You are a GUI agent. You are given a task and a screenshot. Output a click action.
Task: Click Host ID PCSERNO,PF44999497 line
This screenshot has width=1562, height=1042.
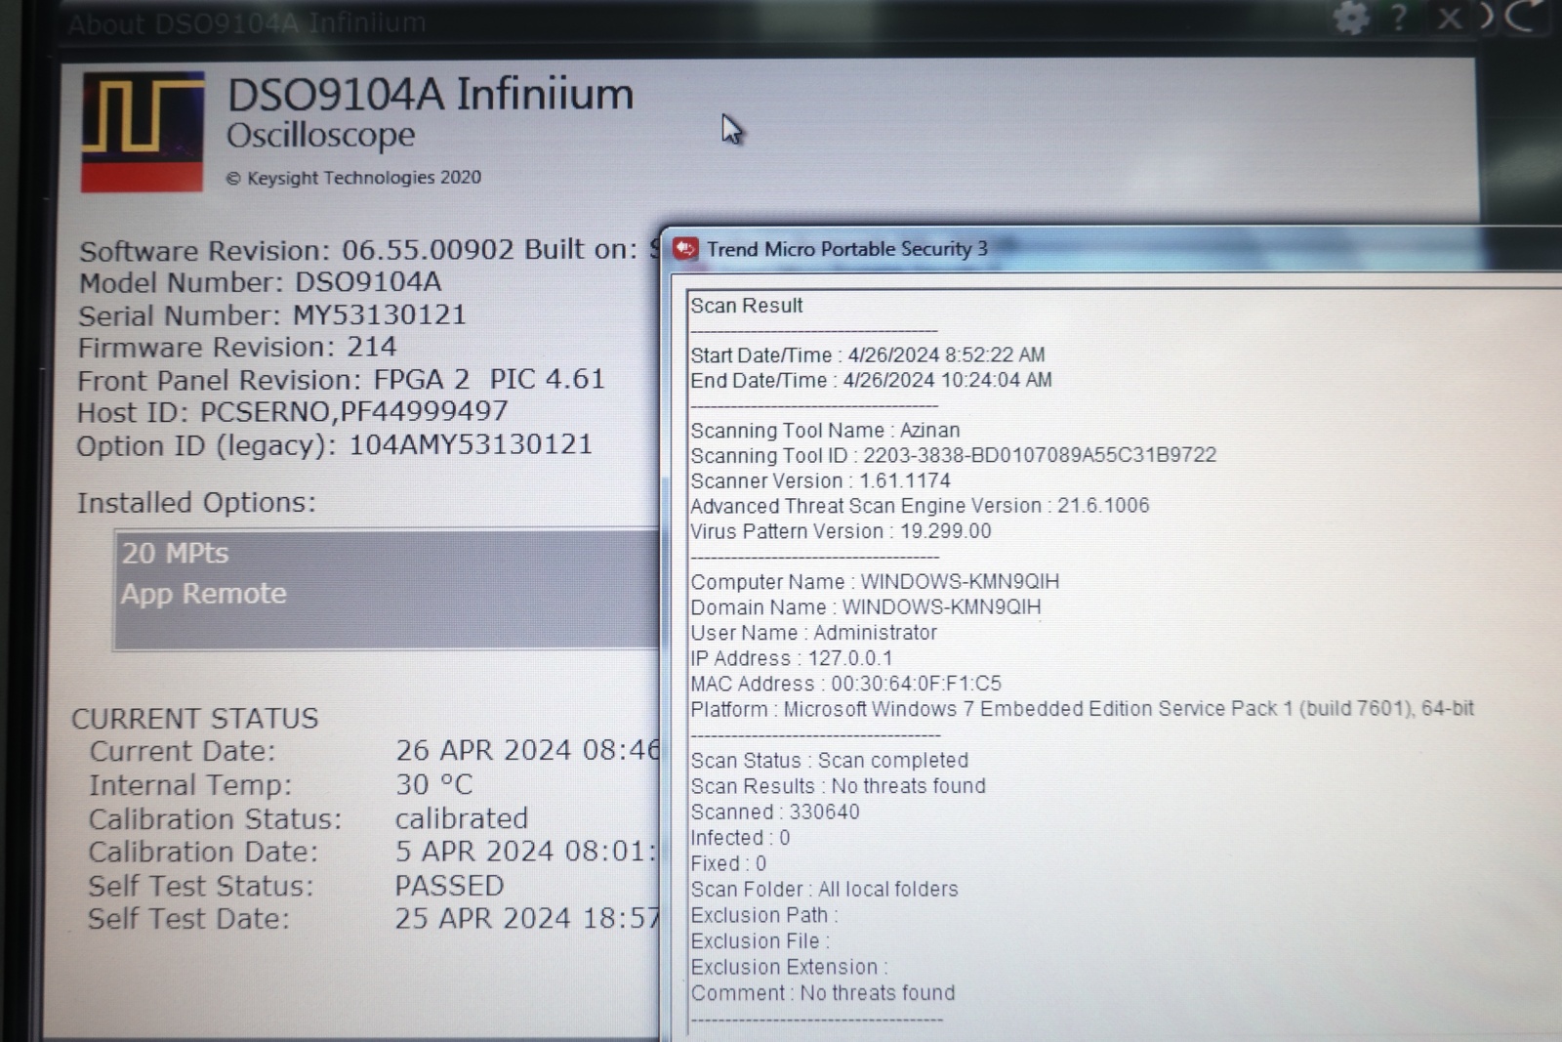click(293, 412)
